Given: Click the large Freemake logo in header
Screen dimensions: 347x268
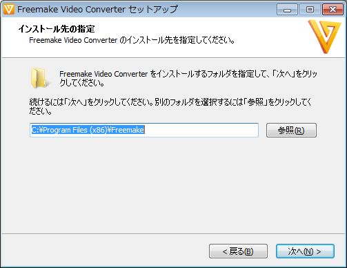Looking at the screenshot, I should pos(325,37).
